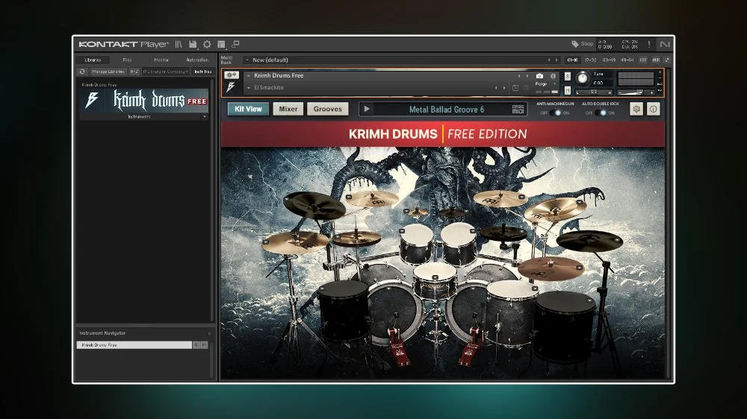Screen dimensions: 747x419
Task: Click the instrument pan slider
Action: click(594, 92)
